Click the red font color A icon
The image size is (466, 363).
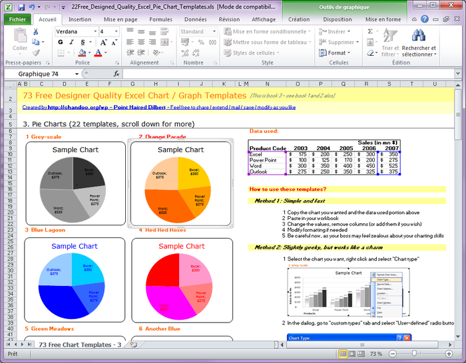pyautogui.click(x=98, y=53)
